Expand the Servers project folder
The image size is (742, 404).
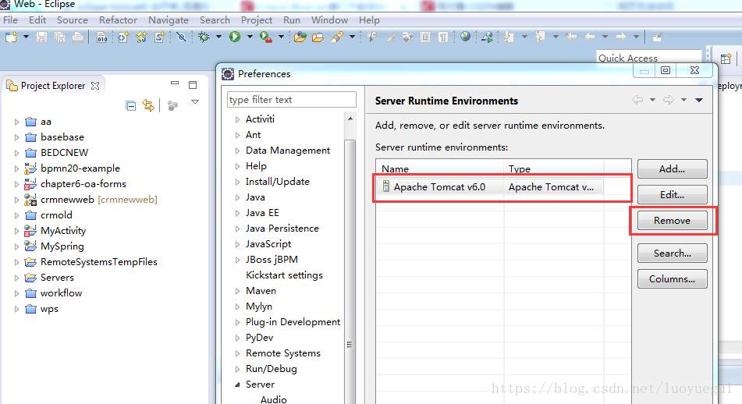point(16,278)
